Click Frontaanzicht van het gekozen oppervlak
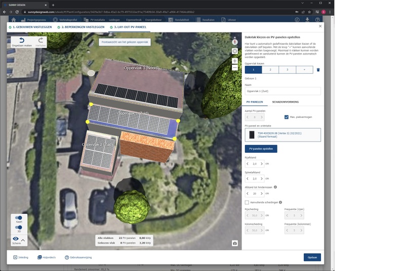Screen dimensions: 405x271 pyautogui.click(x=125, y=42)
